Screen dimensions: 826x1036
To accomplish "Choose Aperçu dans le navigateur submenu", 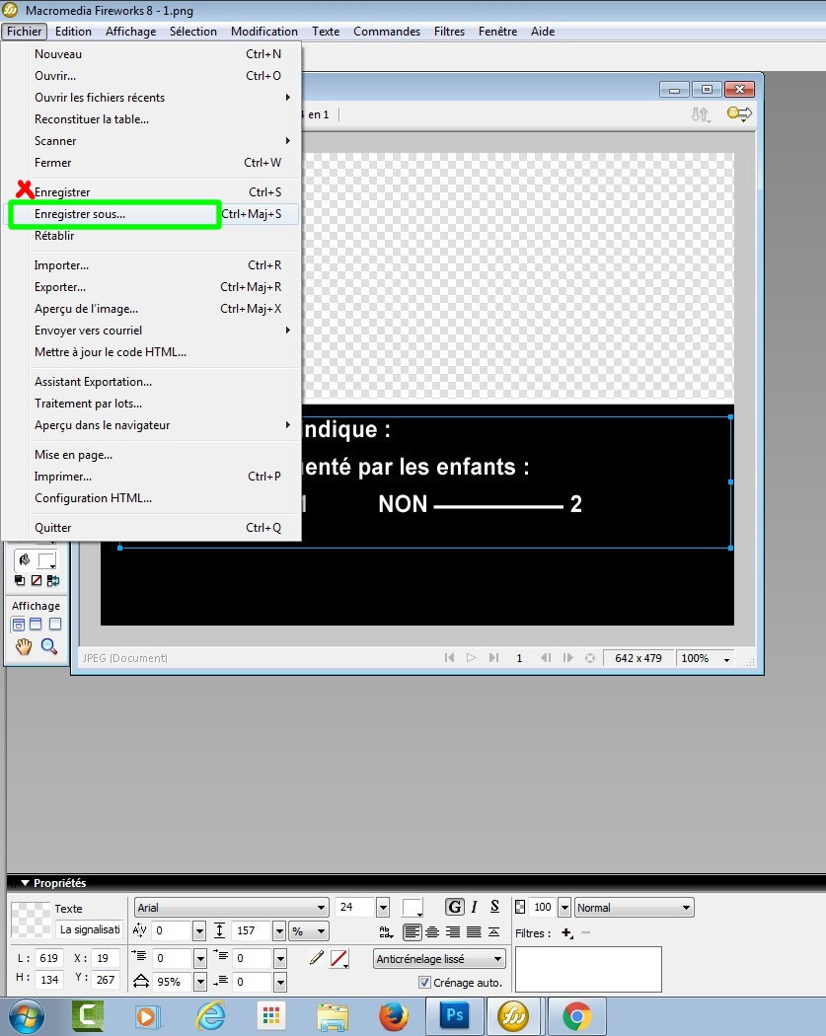I will [152, 425].
